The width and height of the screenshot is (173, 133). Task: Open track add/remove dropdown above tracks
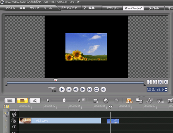(x=14, y=110)
